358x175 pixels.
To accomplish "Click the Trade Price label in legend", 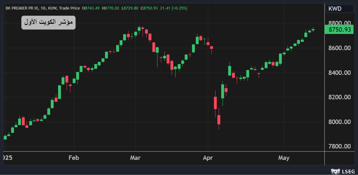I will tap(69, 8).
